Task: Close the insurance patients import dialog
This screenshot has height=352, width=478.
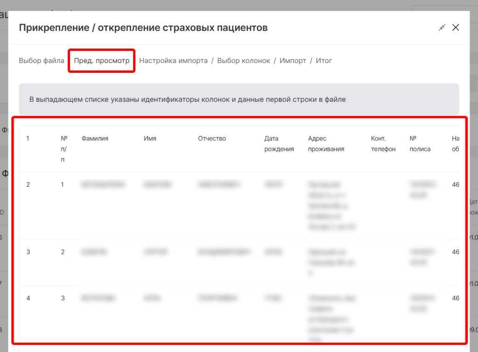Action: click(456, 28)
